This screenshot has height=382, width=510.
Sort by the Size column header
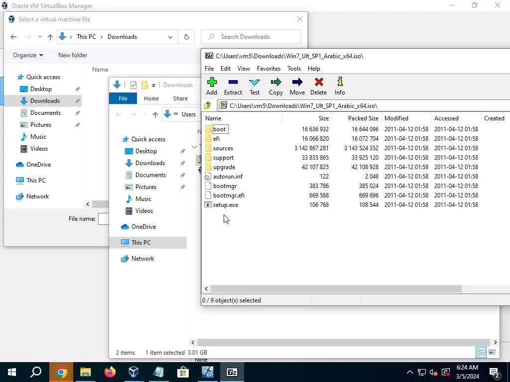coord(306,118)
